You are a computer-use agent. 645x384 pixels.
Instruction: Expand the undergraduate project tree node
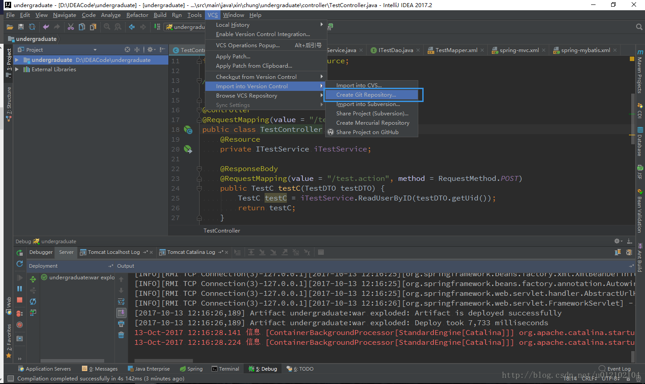tap(17, 60)
